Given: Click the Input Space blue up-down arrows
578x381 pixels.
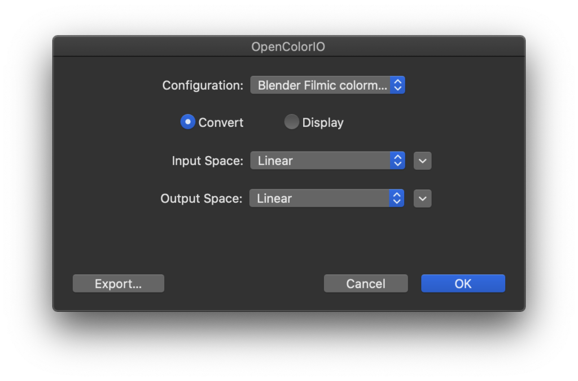Looking at the screenshot, I should coord(397,161).
